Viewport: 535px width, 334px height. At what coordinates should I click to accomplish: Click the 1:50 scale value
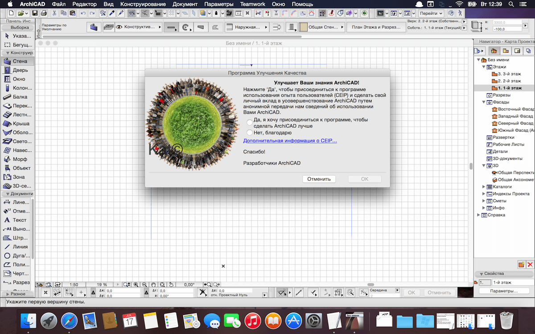[74, 284]
